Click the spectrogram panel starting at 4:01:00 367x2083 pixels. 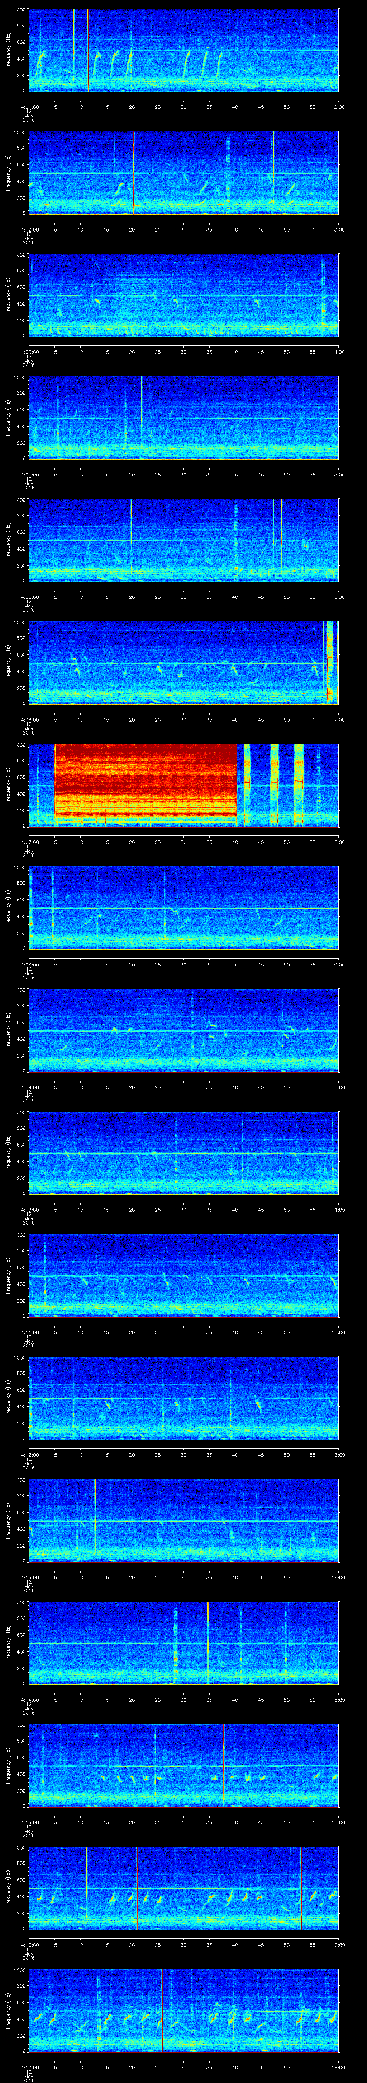click(184, 50)
